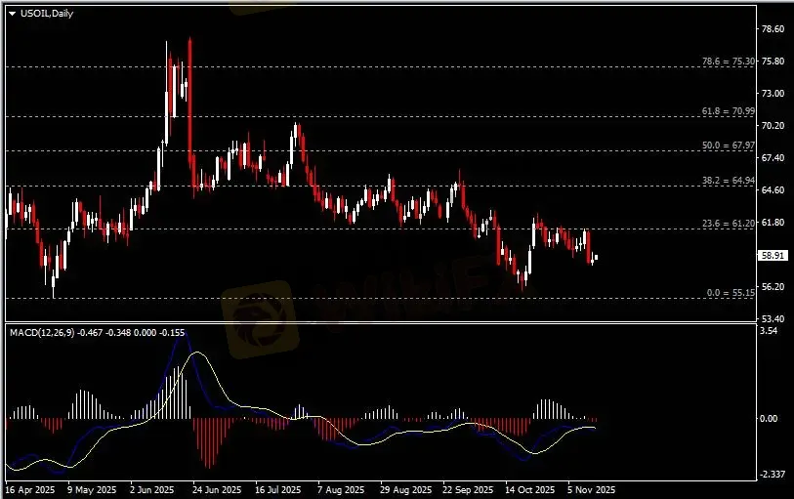794x499 pixels.
Task: Click the current price tag 58.91
Action: click(x=773, y=256)
